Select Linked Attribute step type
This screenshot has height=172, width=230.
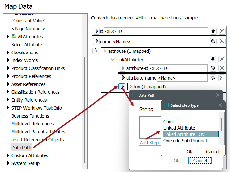[x=191, y=128]
